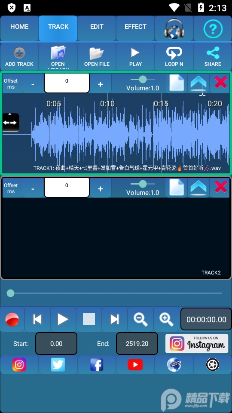The height and width of the screenshot is (413, 232).
Task: Edit the End value 2519.20
Action: tap(137, 343)
